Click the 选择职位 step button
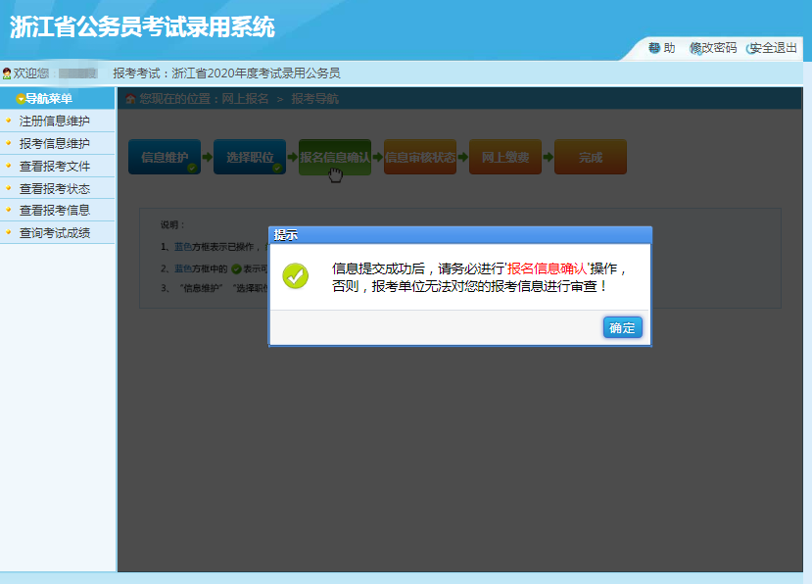 pos(250,157)
